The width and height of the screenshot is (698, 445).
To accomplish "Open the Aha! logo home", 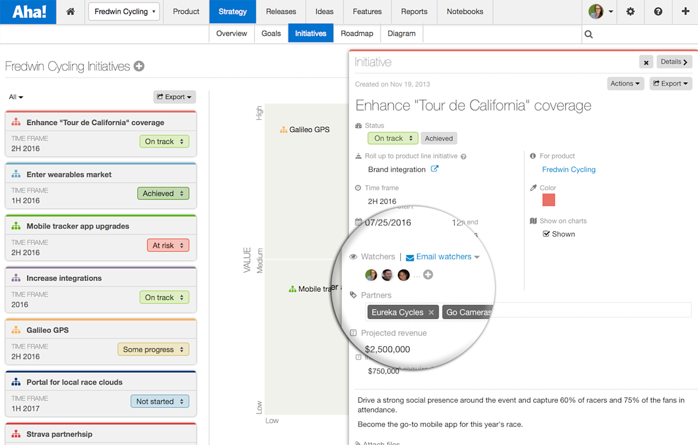I will click(28, 12).
